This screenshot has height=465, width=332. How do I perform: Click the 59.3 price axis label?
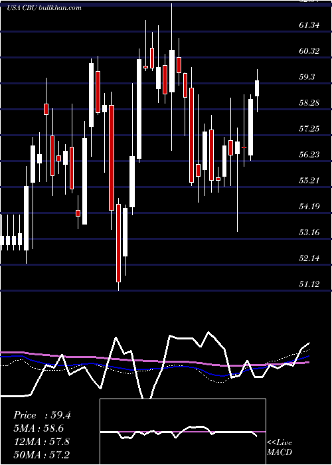307,77
